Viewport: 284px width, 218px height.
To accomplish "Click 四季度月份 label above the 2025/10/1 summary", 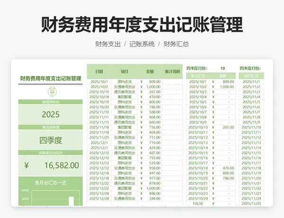I will click(x=197, y=68).
